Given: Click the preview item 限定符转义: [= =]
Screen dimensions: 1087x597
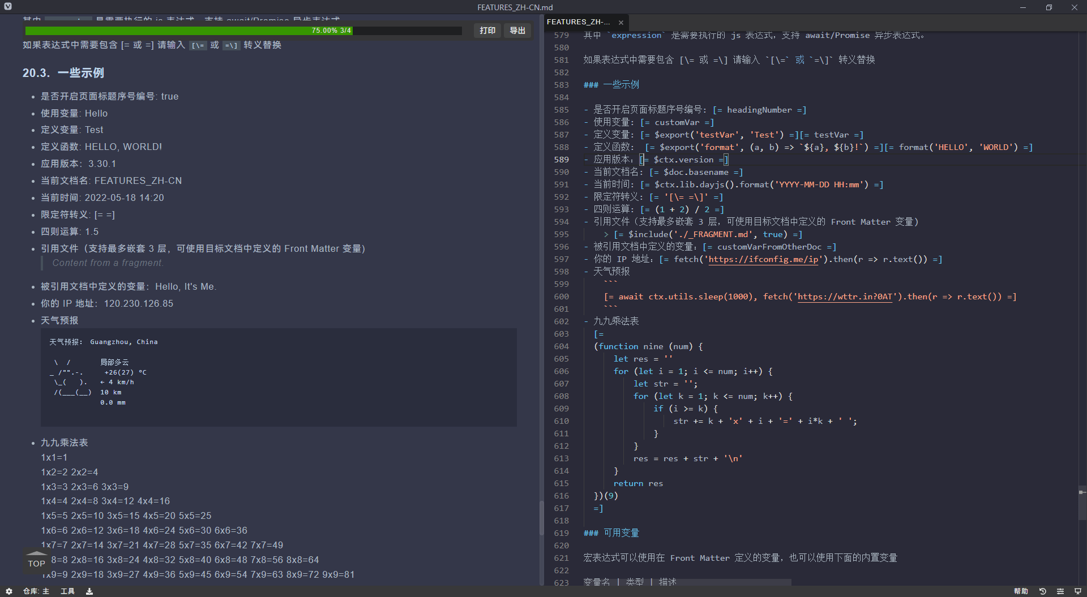Looking at the screenshot, I should pyautogui.click(x=78, y=215).
